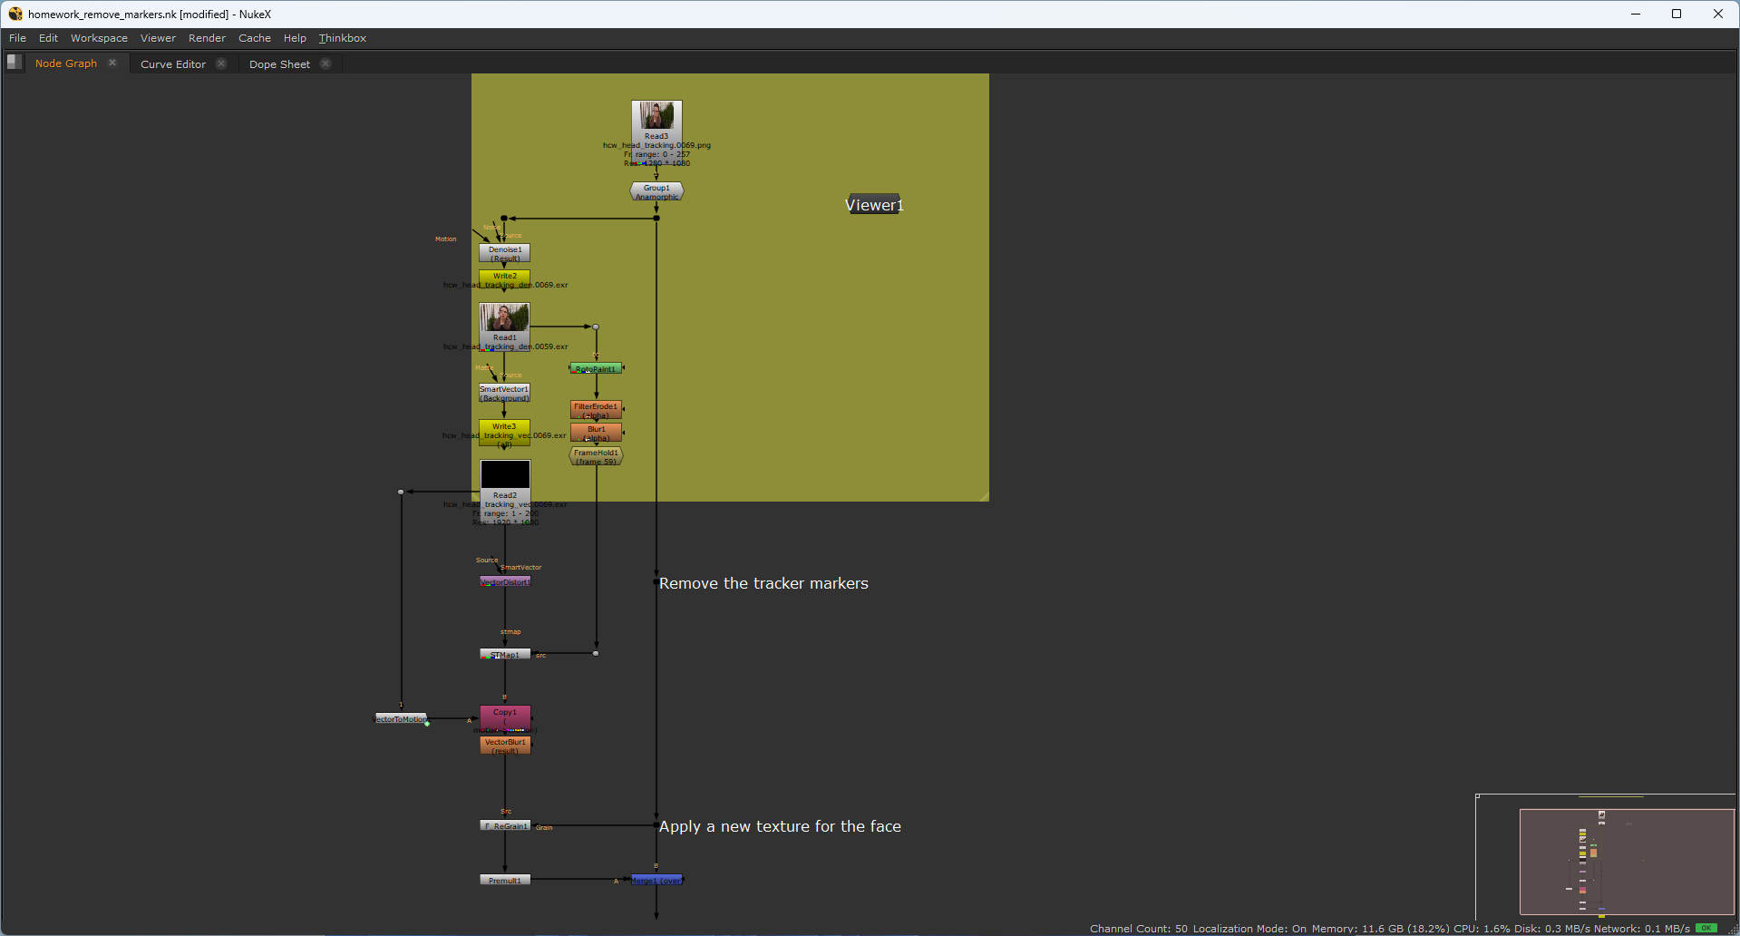Click the Viewer1 node
The height and width of the screenshot is (936, 1740).
click(x=874, y=205)
